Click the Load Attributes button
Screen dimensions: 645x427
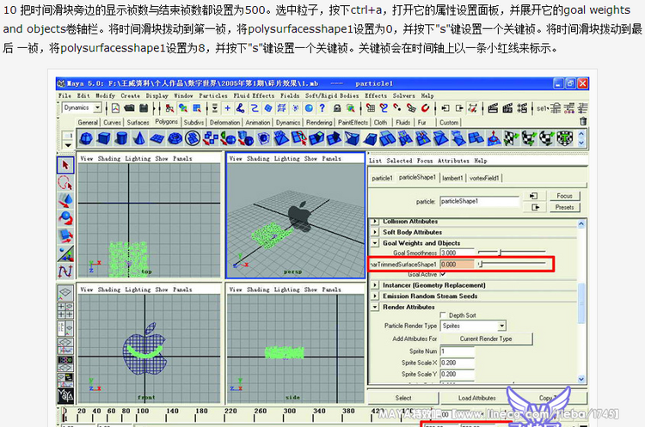click(477, 398)
